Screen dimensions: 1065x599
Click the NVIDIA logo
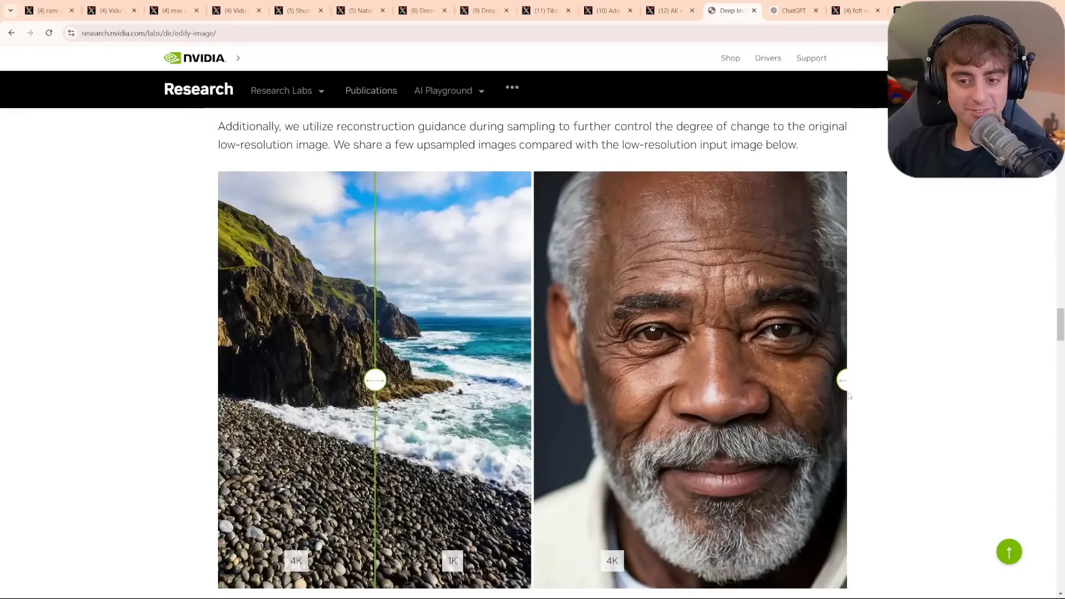(195, 58)
